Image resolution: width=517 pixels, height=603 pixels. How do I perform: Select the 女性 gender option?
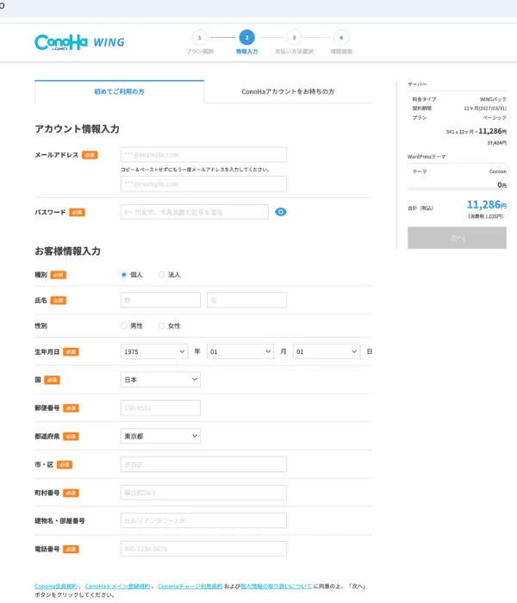162,326
